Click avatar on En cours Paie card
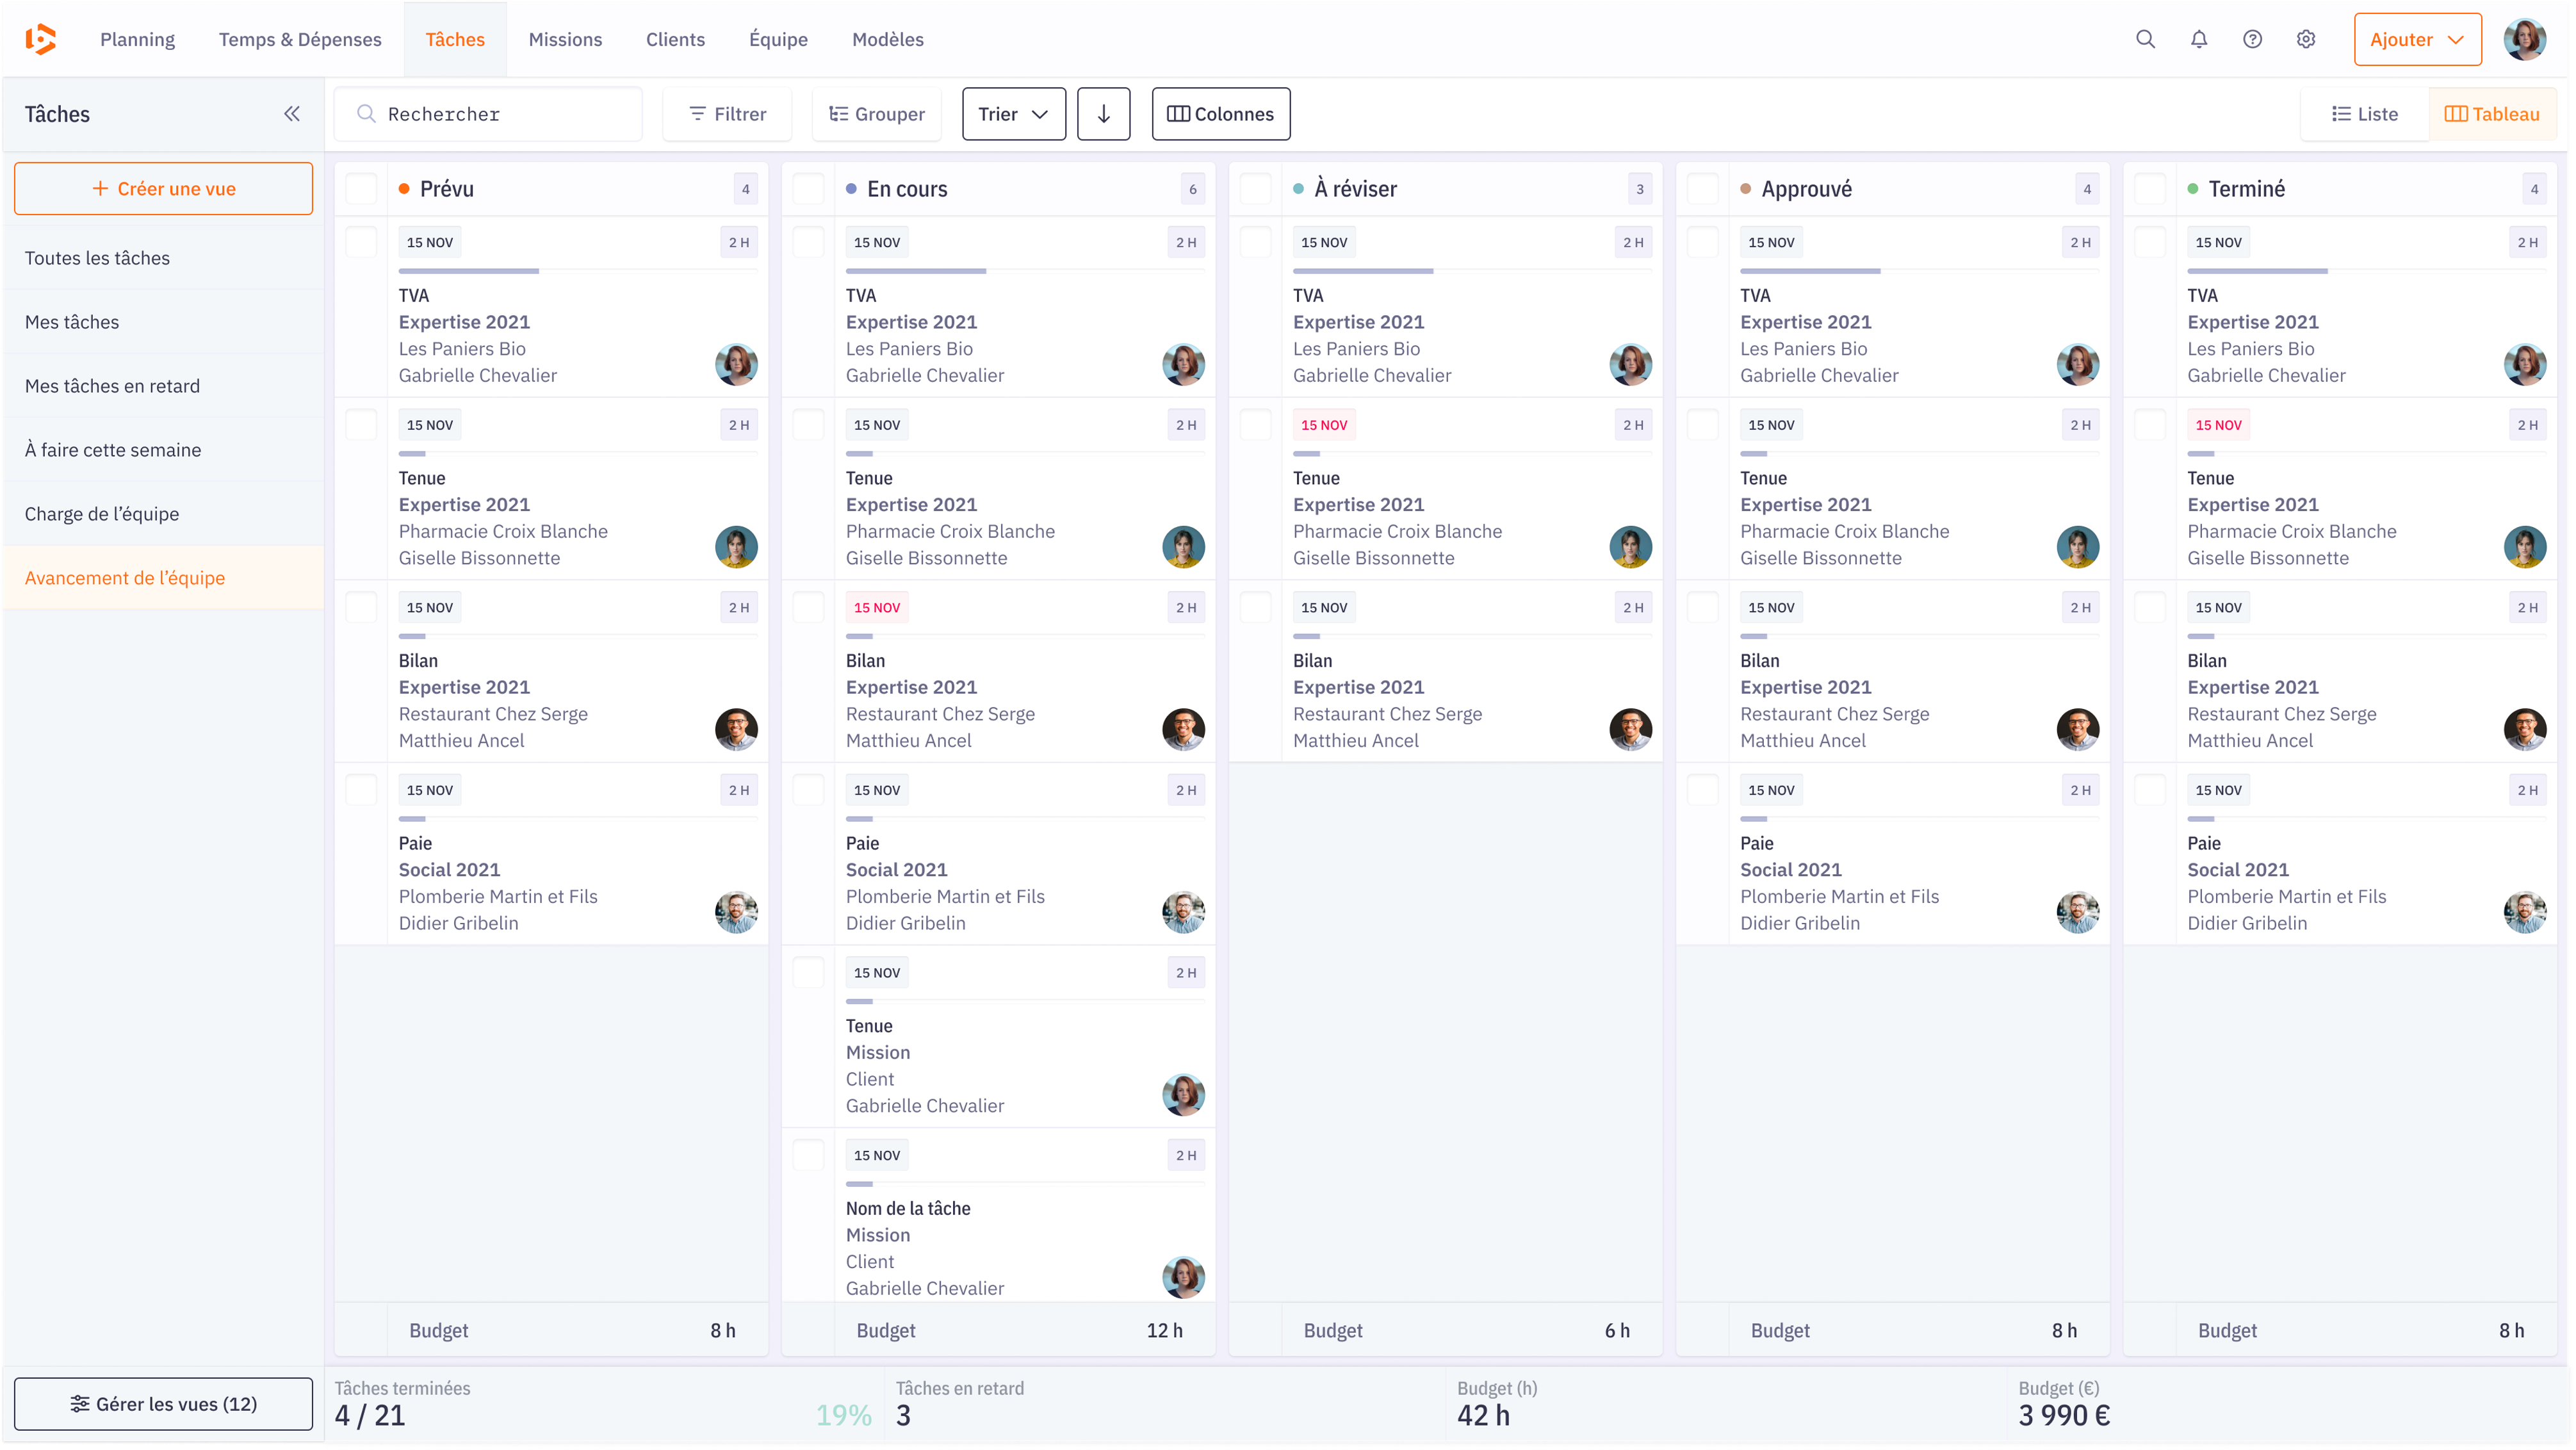 [1183, 912]
